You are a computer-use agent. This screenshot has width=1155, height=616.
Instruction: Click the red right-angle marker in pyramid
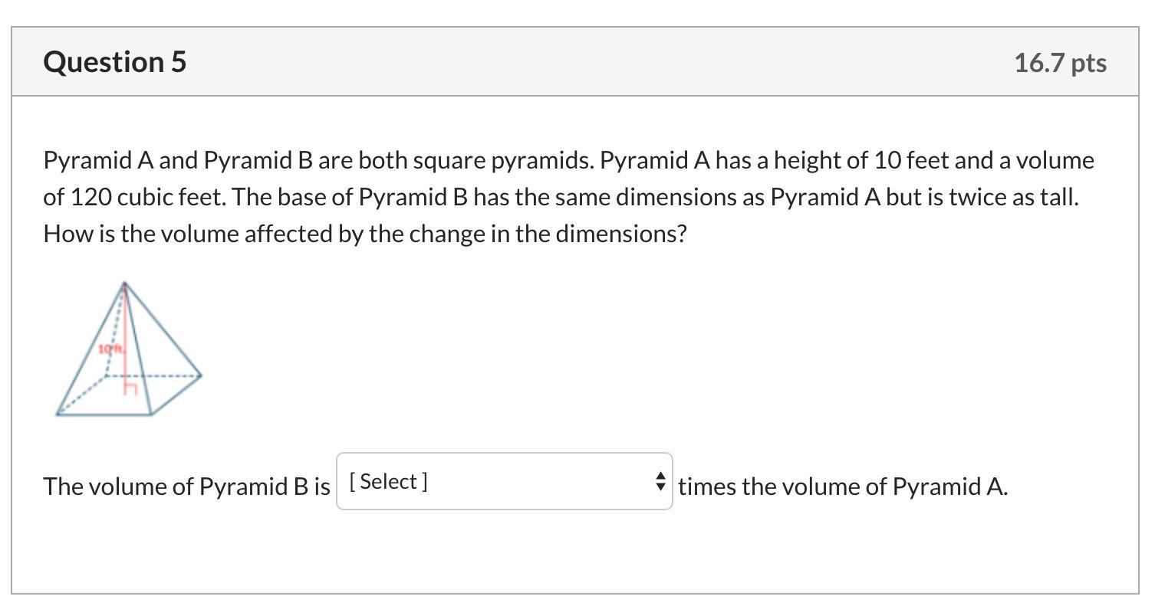coord(130,388)
